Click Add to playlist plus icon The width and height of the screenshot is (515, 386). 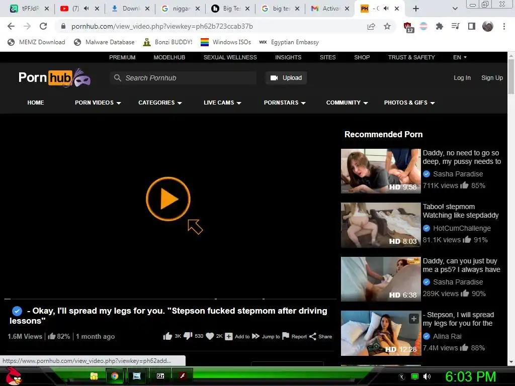(229, 336)
